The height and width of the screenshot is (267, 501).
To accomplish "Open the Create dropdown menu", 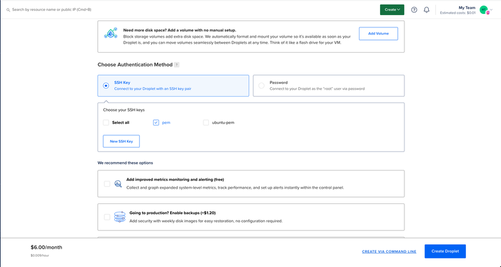I will tap(392, 10).
